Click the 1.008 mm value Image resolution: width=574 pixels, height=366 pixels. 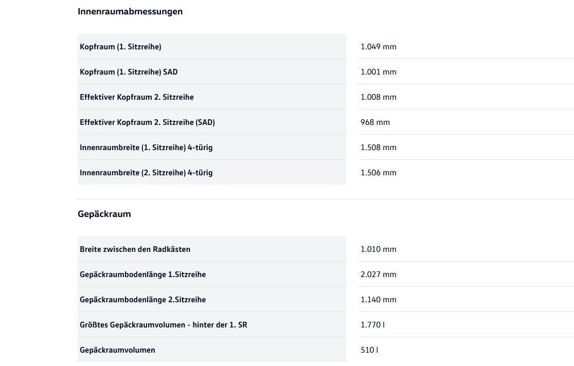(x=378, y=97)
